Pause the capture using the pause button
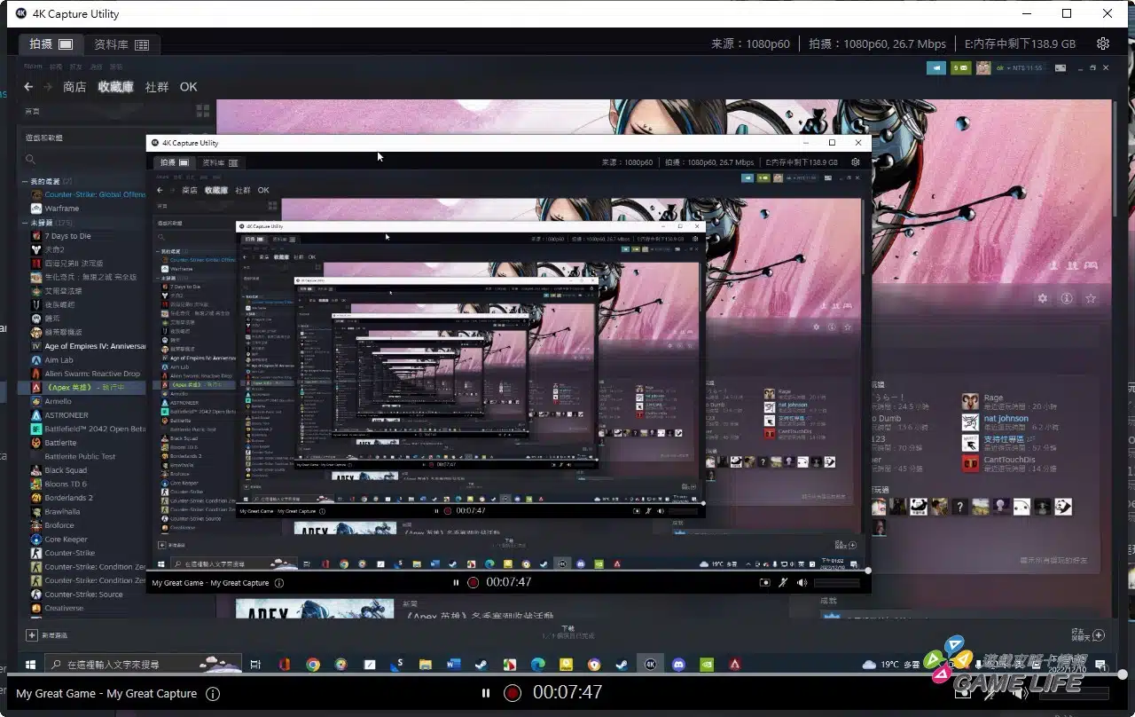Viewport: 1135px width, 717px height. pos(485,693)
